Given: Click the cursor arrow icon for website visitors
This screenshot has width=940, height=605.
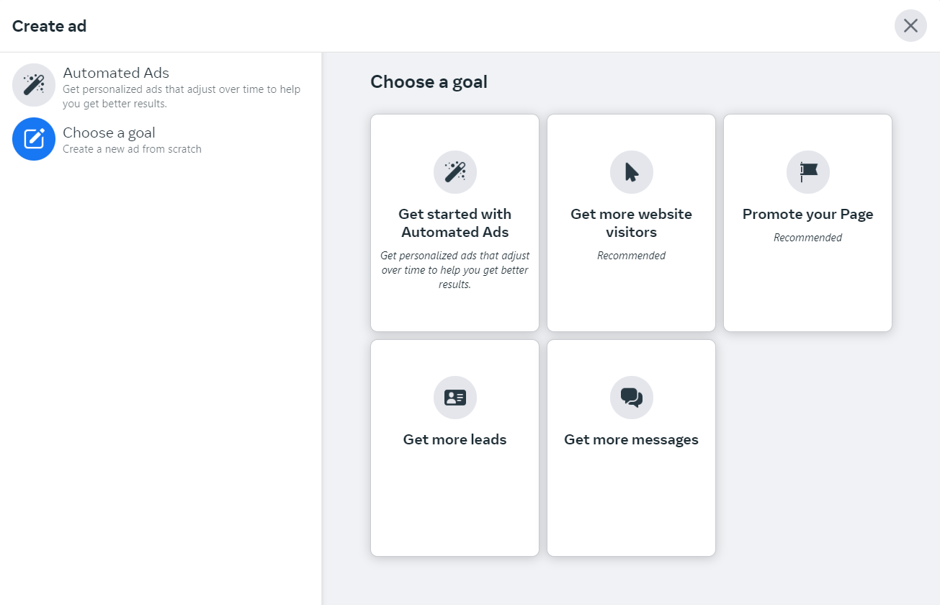Looking at the screenshot, I should [x=631, y=172].
